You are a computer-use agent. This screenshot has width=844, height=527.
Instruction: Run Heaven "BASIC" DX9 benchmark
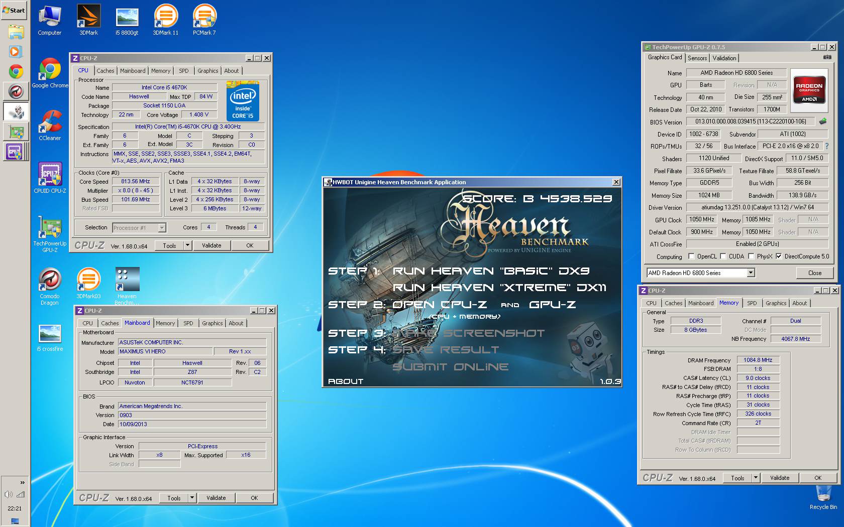(491, 271)
